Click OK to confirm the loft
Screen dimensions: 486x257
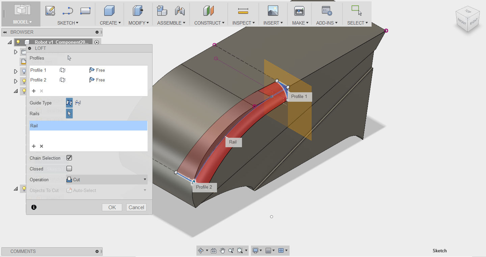coord(112,207)
